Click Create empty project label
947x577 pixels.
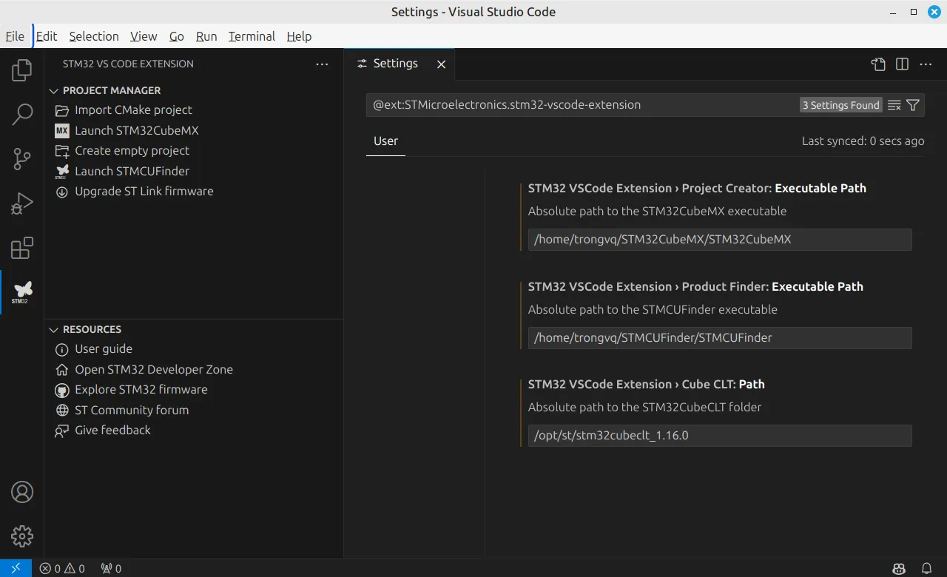tap(132, 151)
